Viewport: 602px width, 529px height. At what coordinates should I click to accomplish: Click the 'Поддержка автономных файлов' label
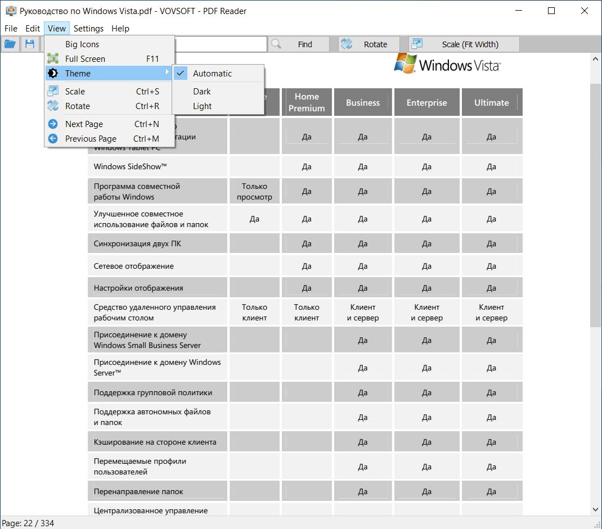tap(152, 417)
